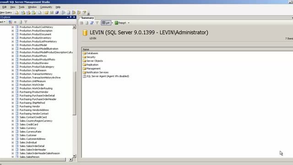Click the Object Explorer scroll down arrow
This screenshot has height=165, width=293.
[x=74, y=156]
